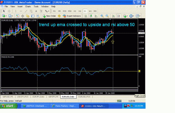The width and height of the screenshot is (175, 113).
Task: Set timeframe to W1
Action: point(90,11)
